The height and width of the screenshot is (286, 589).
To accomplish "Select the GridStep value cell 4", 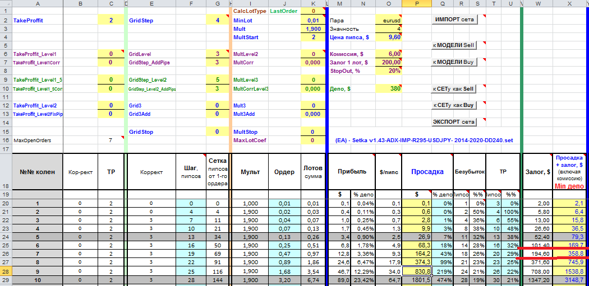I will coord(218,20).
